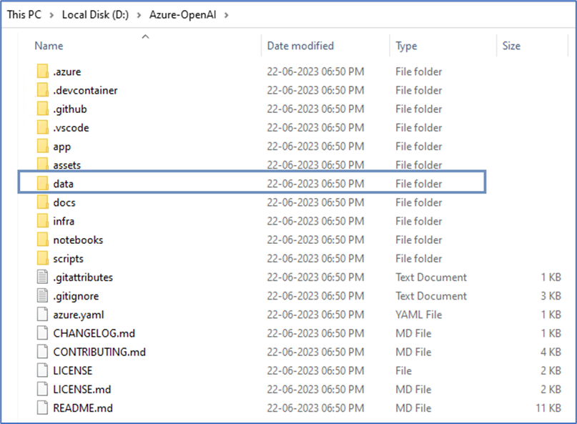Select the CHANGELOG.md file name
The height and width of the screenshot is (424, 577).
point(94,333)
